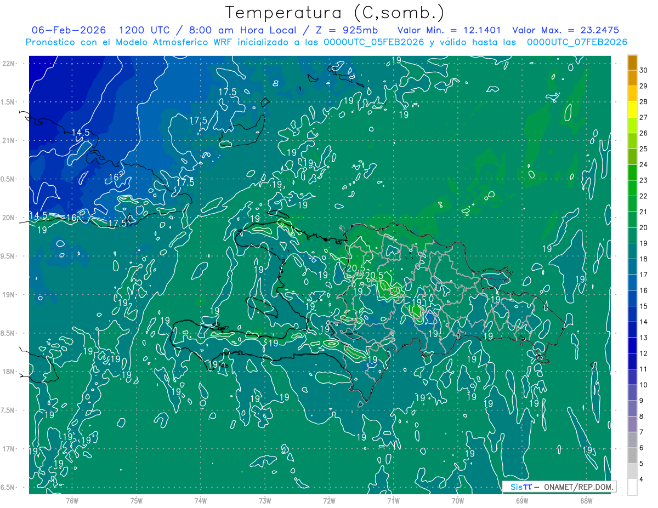
Task: Select the date text '06-Feb-2026'
Action: point(69,30)
